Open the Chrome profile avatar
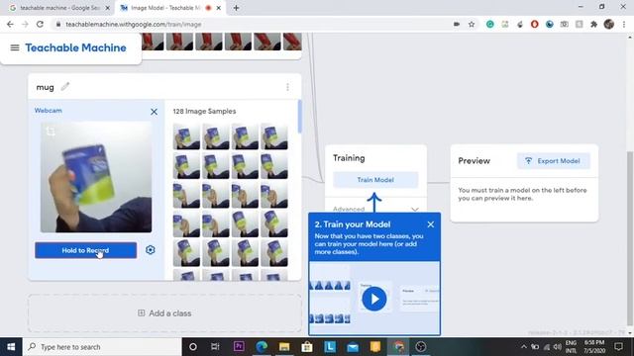The image size is (634, 356). pos(609,24)
